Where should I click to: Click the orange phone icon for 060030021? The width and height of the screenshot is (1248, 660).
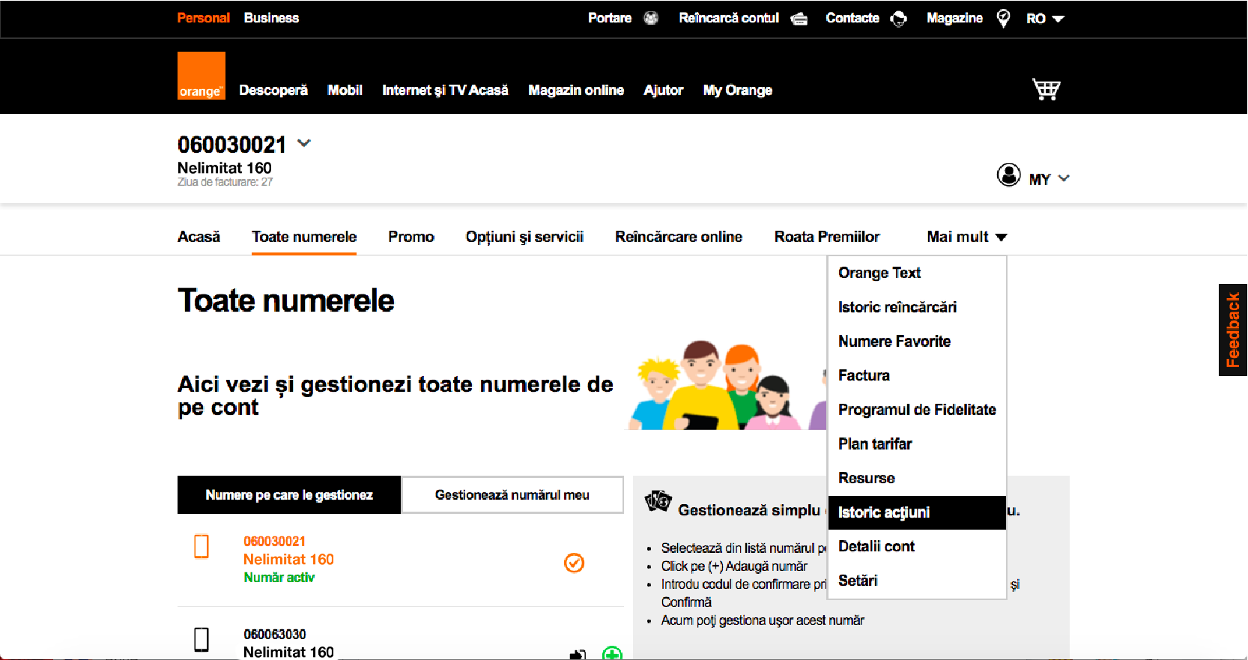point(202,547)
